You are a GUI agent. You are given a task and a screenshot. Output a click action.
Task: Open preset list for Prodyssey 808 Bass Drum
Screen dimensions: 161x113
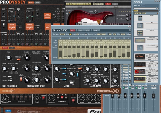pos(157,56)
